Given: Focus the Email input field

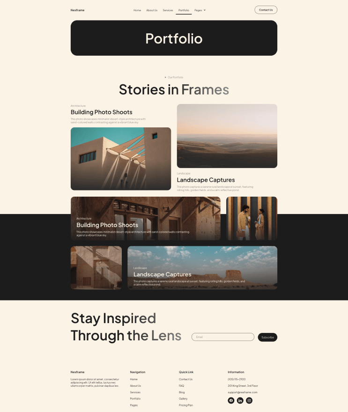Looking at the screenshot, I should 223,337.
